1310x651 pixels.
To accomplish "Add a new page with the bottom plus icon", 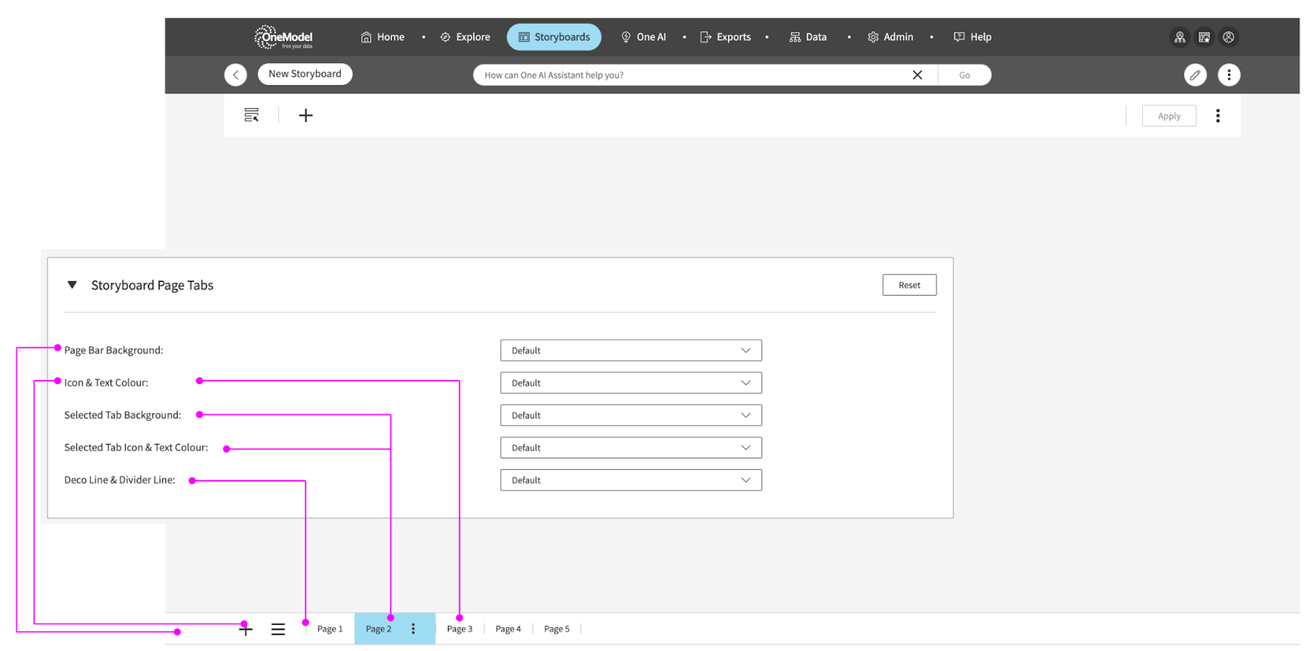I will coord(246,629).
